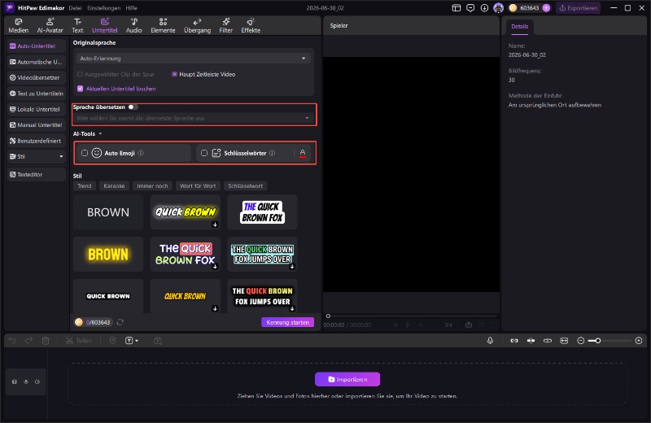Click the info icon next to Schlüsselwörter
Screen dimensions: 651x423
coord(272,153)
